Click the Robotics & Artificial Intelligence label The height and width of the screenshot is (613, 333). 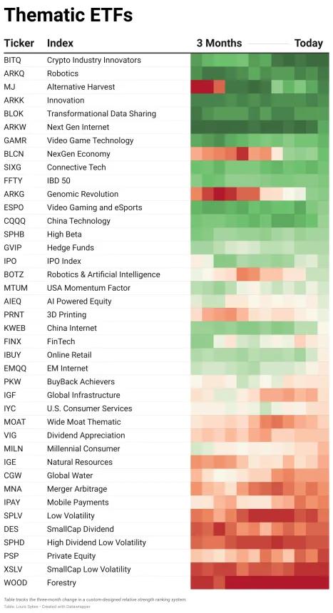click(103, 274)
